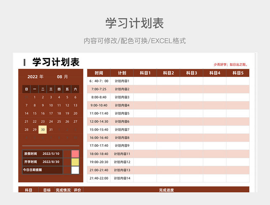Select the 评价 header in bottom table
This screenshot has width=270, height=205.
click(x=77, y=190)
